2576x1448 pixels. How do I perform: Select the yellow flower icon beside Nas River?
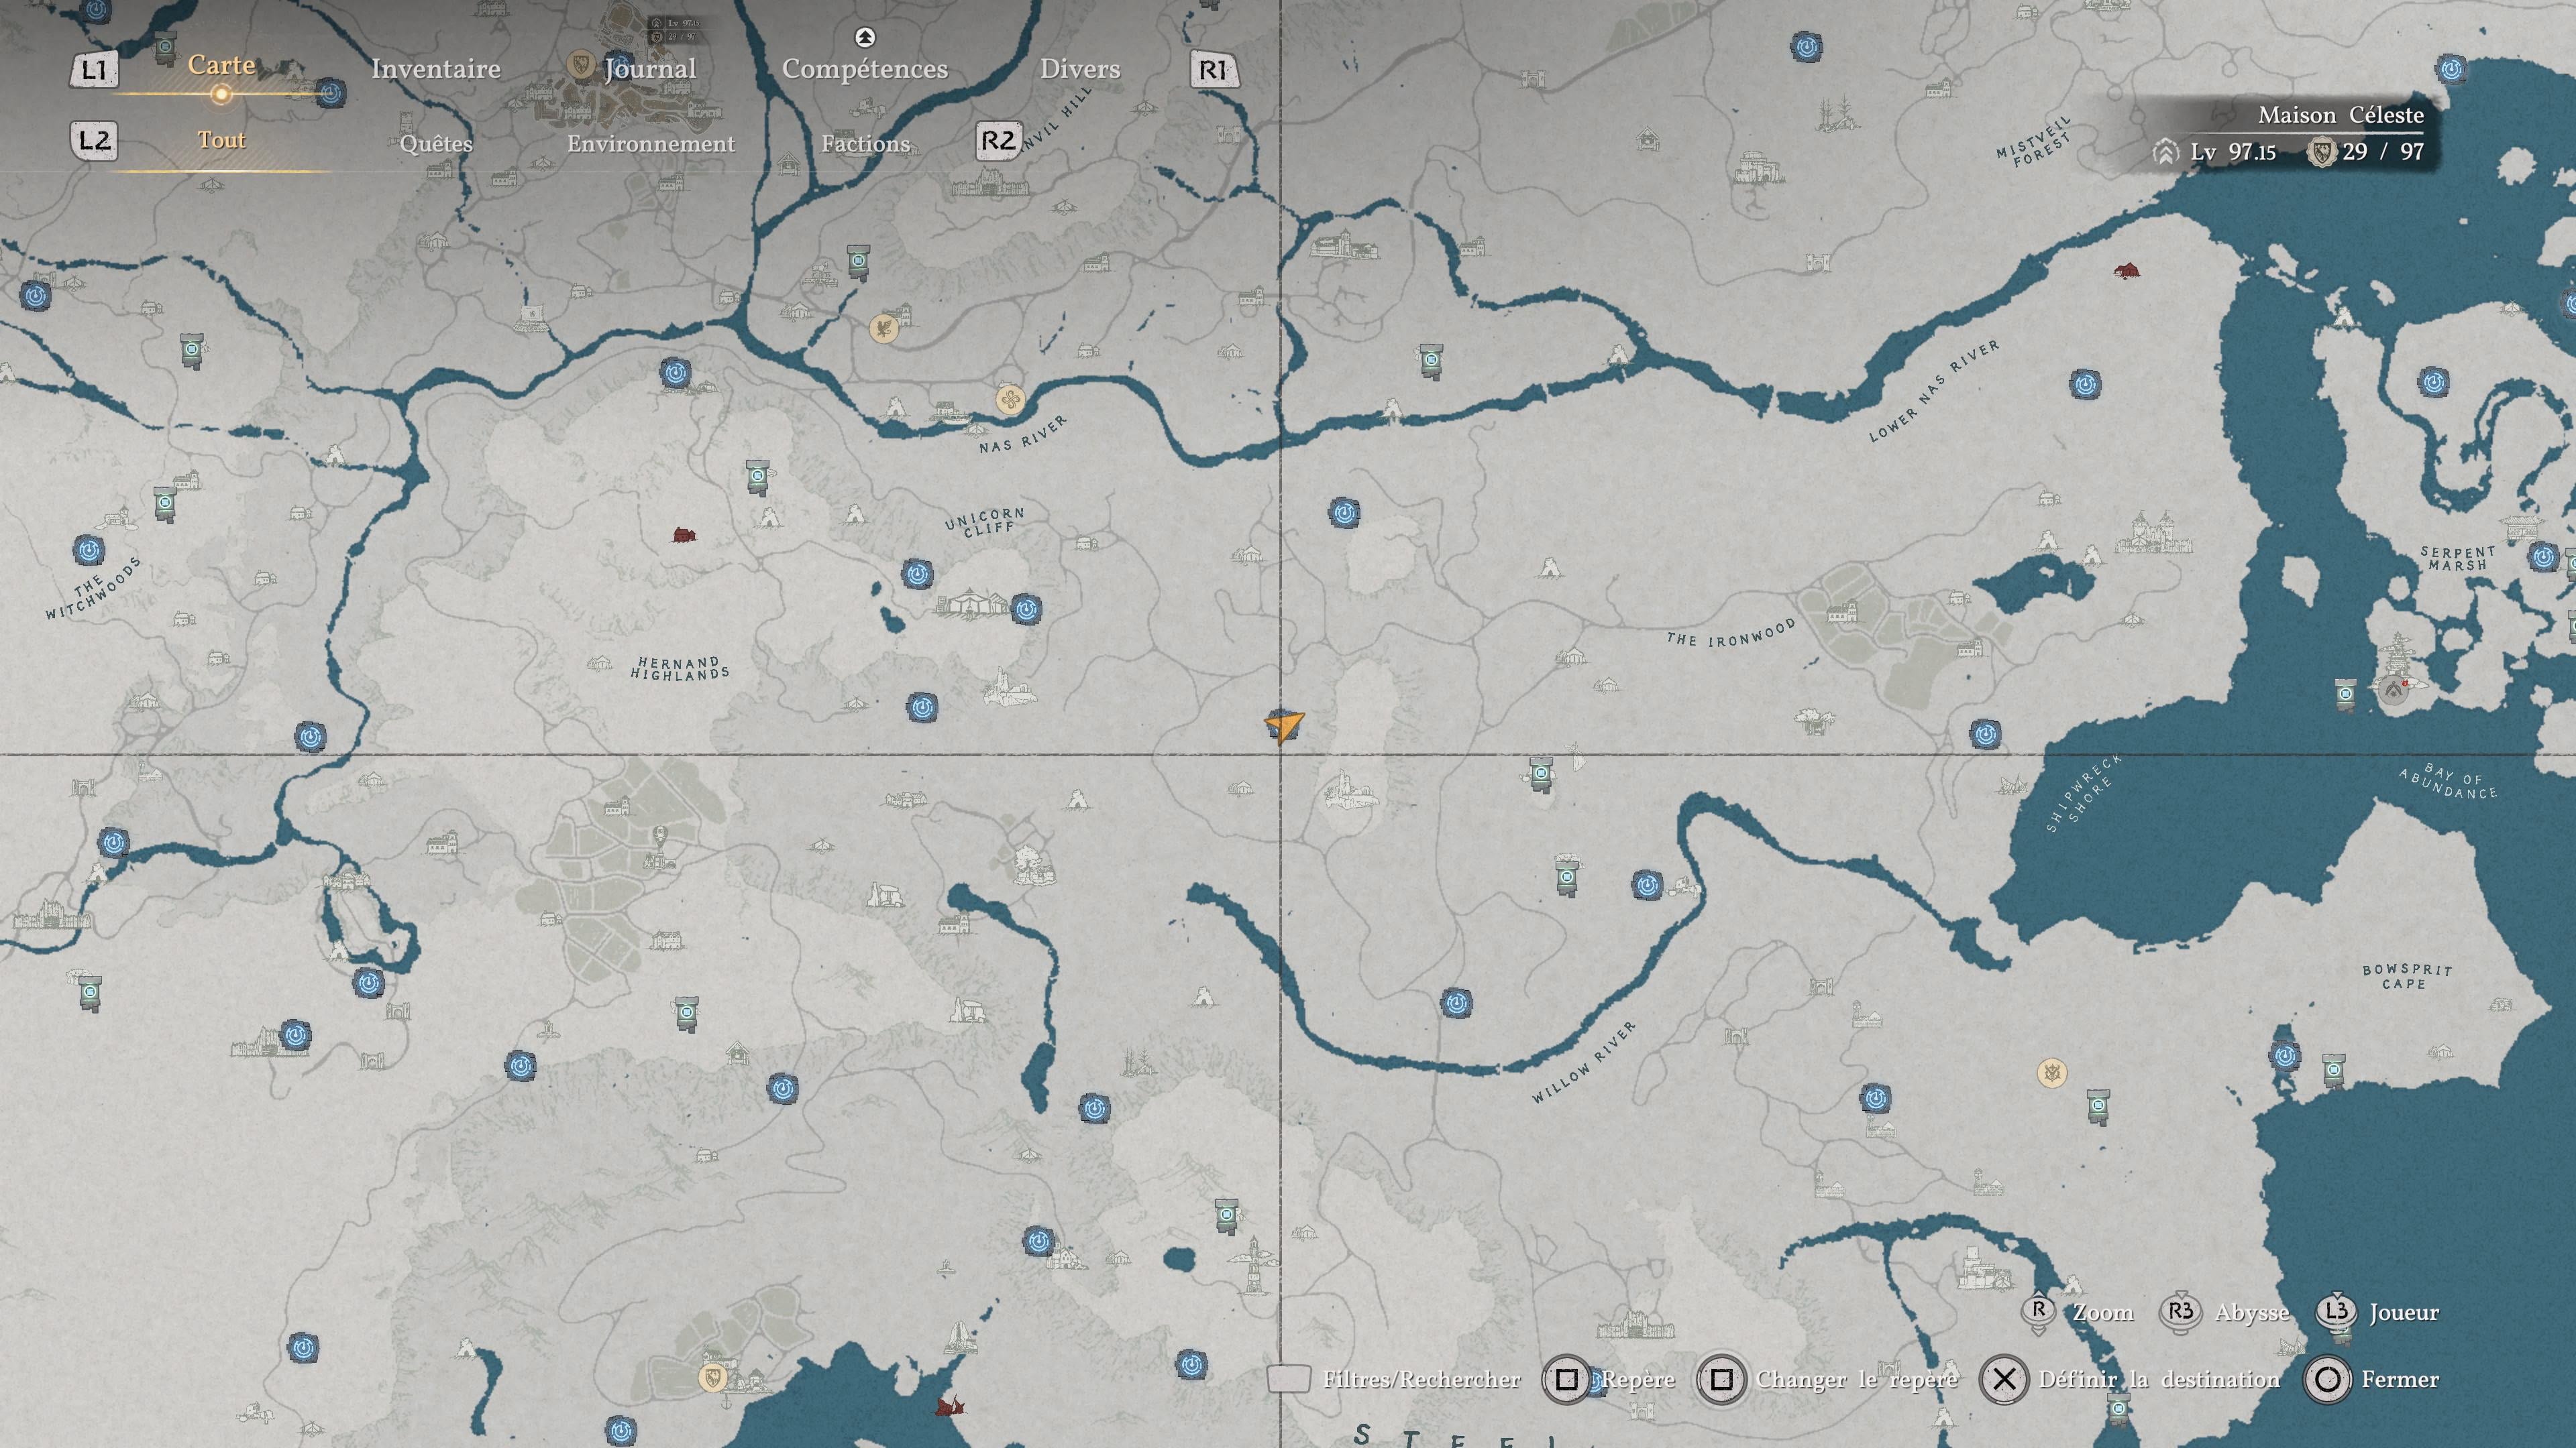[1010, 401]
